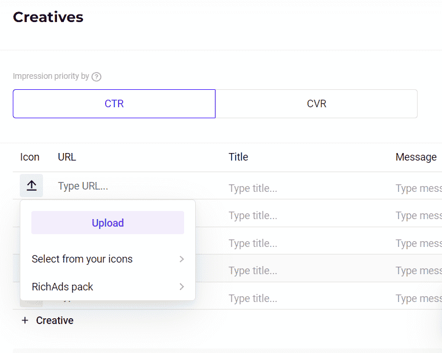
Task: Switch impression priority to CVR
Action: point(317,104)
